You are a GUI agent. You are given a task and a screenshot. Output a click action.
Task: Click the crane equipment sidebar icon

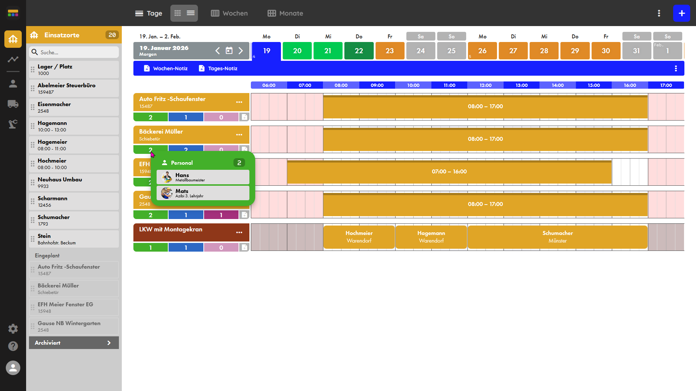[x=13, y=124]
